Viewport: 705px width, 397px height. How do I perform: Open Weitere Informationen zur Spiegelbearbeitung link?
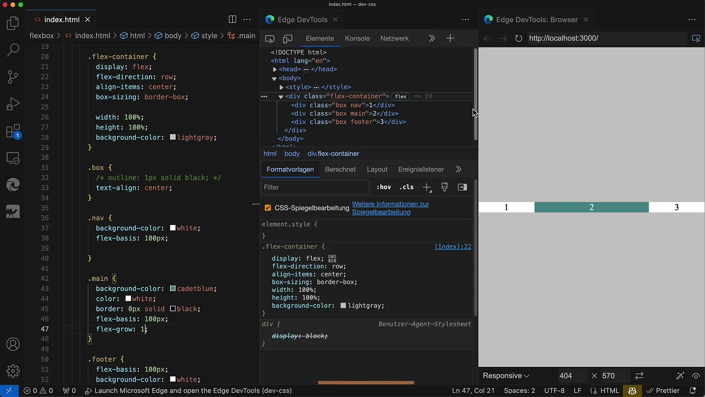[x=390, y=208]
